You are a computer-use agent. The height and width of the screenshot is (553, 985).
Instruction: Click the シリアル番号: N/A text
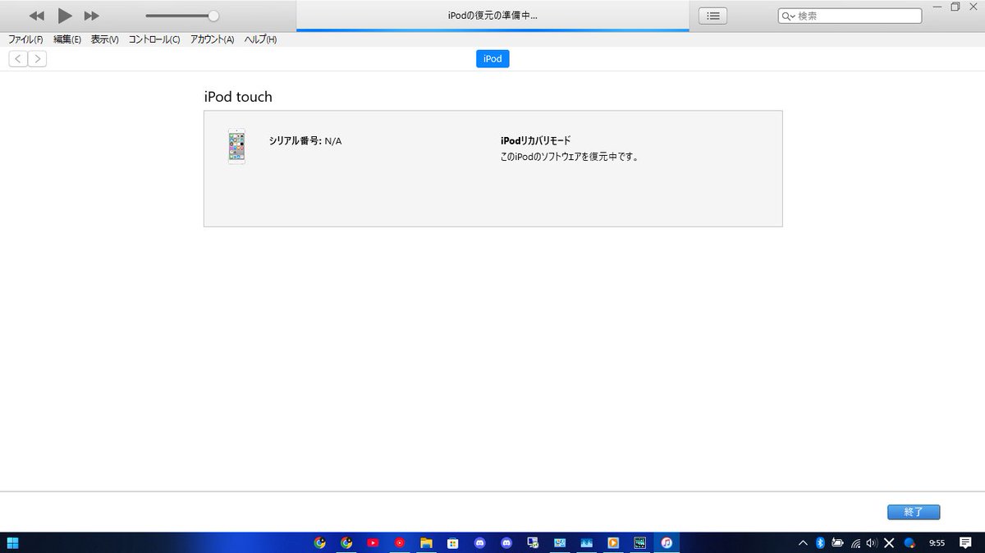pyautogui.click(x=305, y=141)
